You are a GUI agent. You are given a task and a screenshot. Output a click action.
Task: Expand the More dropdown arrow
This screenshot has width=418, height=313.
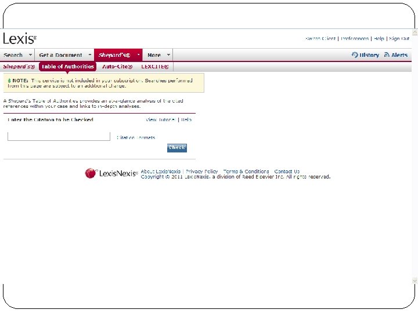point(168,55)
